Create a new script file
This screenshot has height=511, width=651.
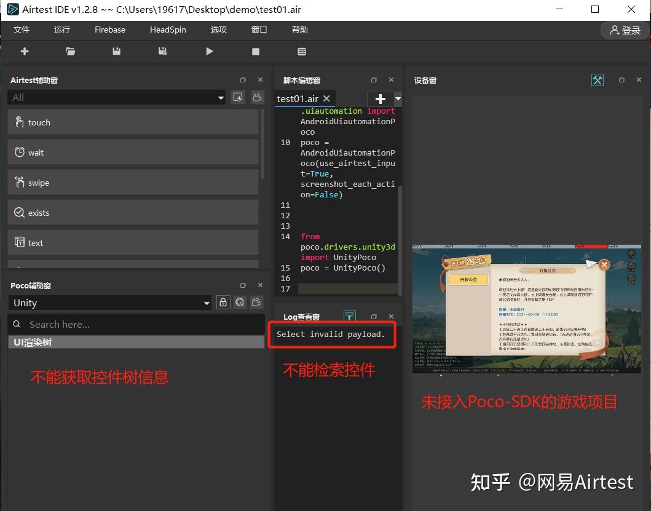[x=24, y=51]
